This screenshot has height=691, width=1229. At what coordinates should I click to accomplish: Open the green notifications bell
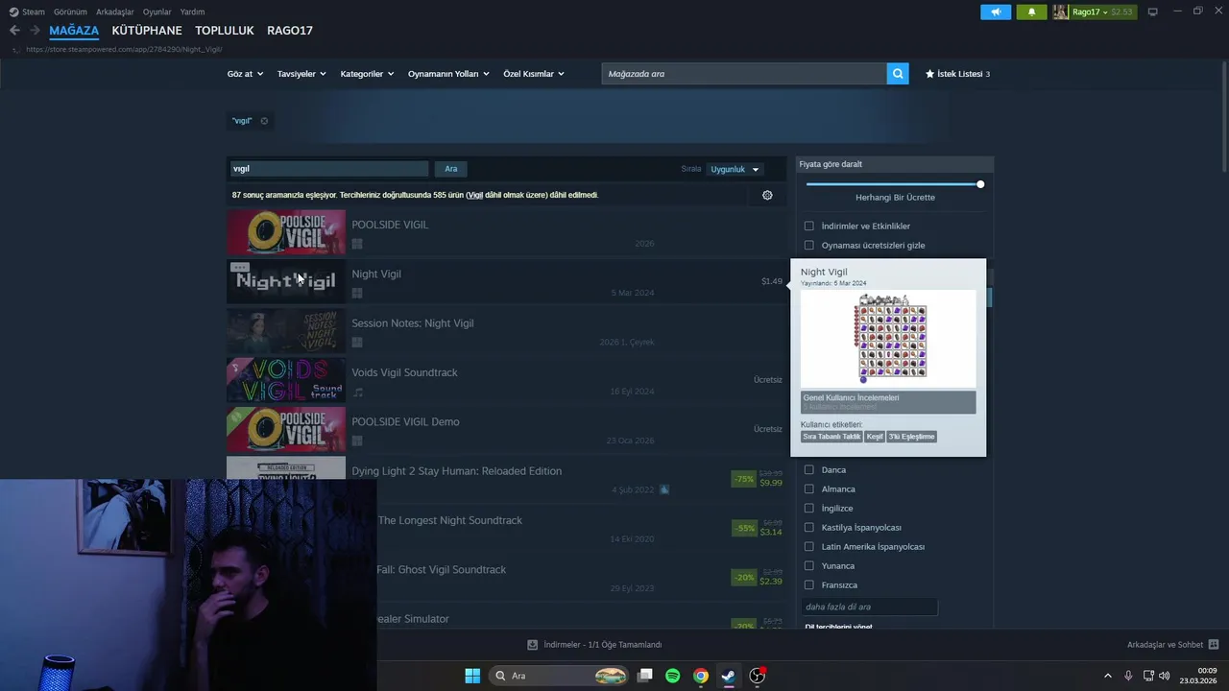(1031, 12)
